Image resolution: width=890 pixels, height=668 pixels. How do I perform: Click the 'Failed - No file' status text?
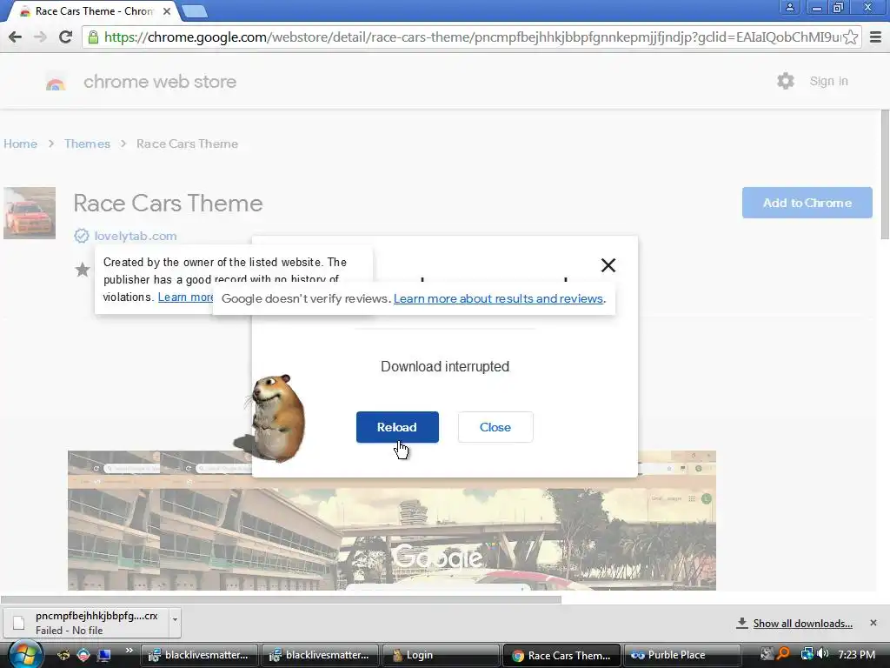[x=70, y=631]
